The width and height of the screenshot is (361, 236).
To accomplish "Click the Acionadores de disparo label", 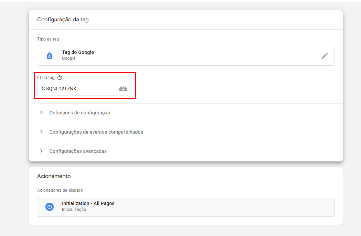I will coord(60,190).
